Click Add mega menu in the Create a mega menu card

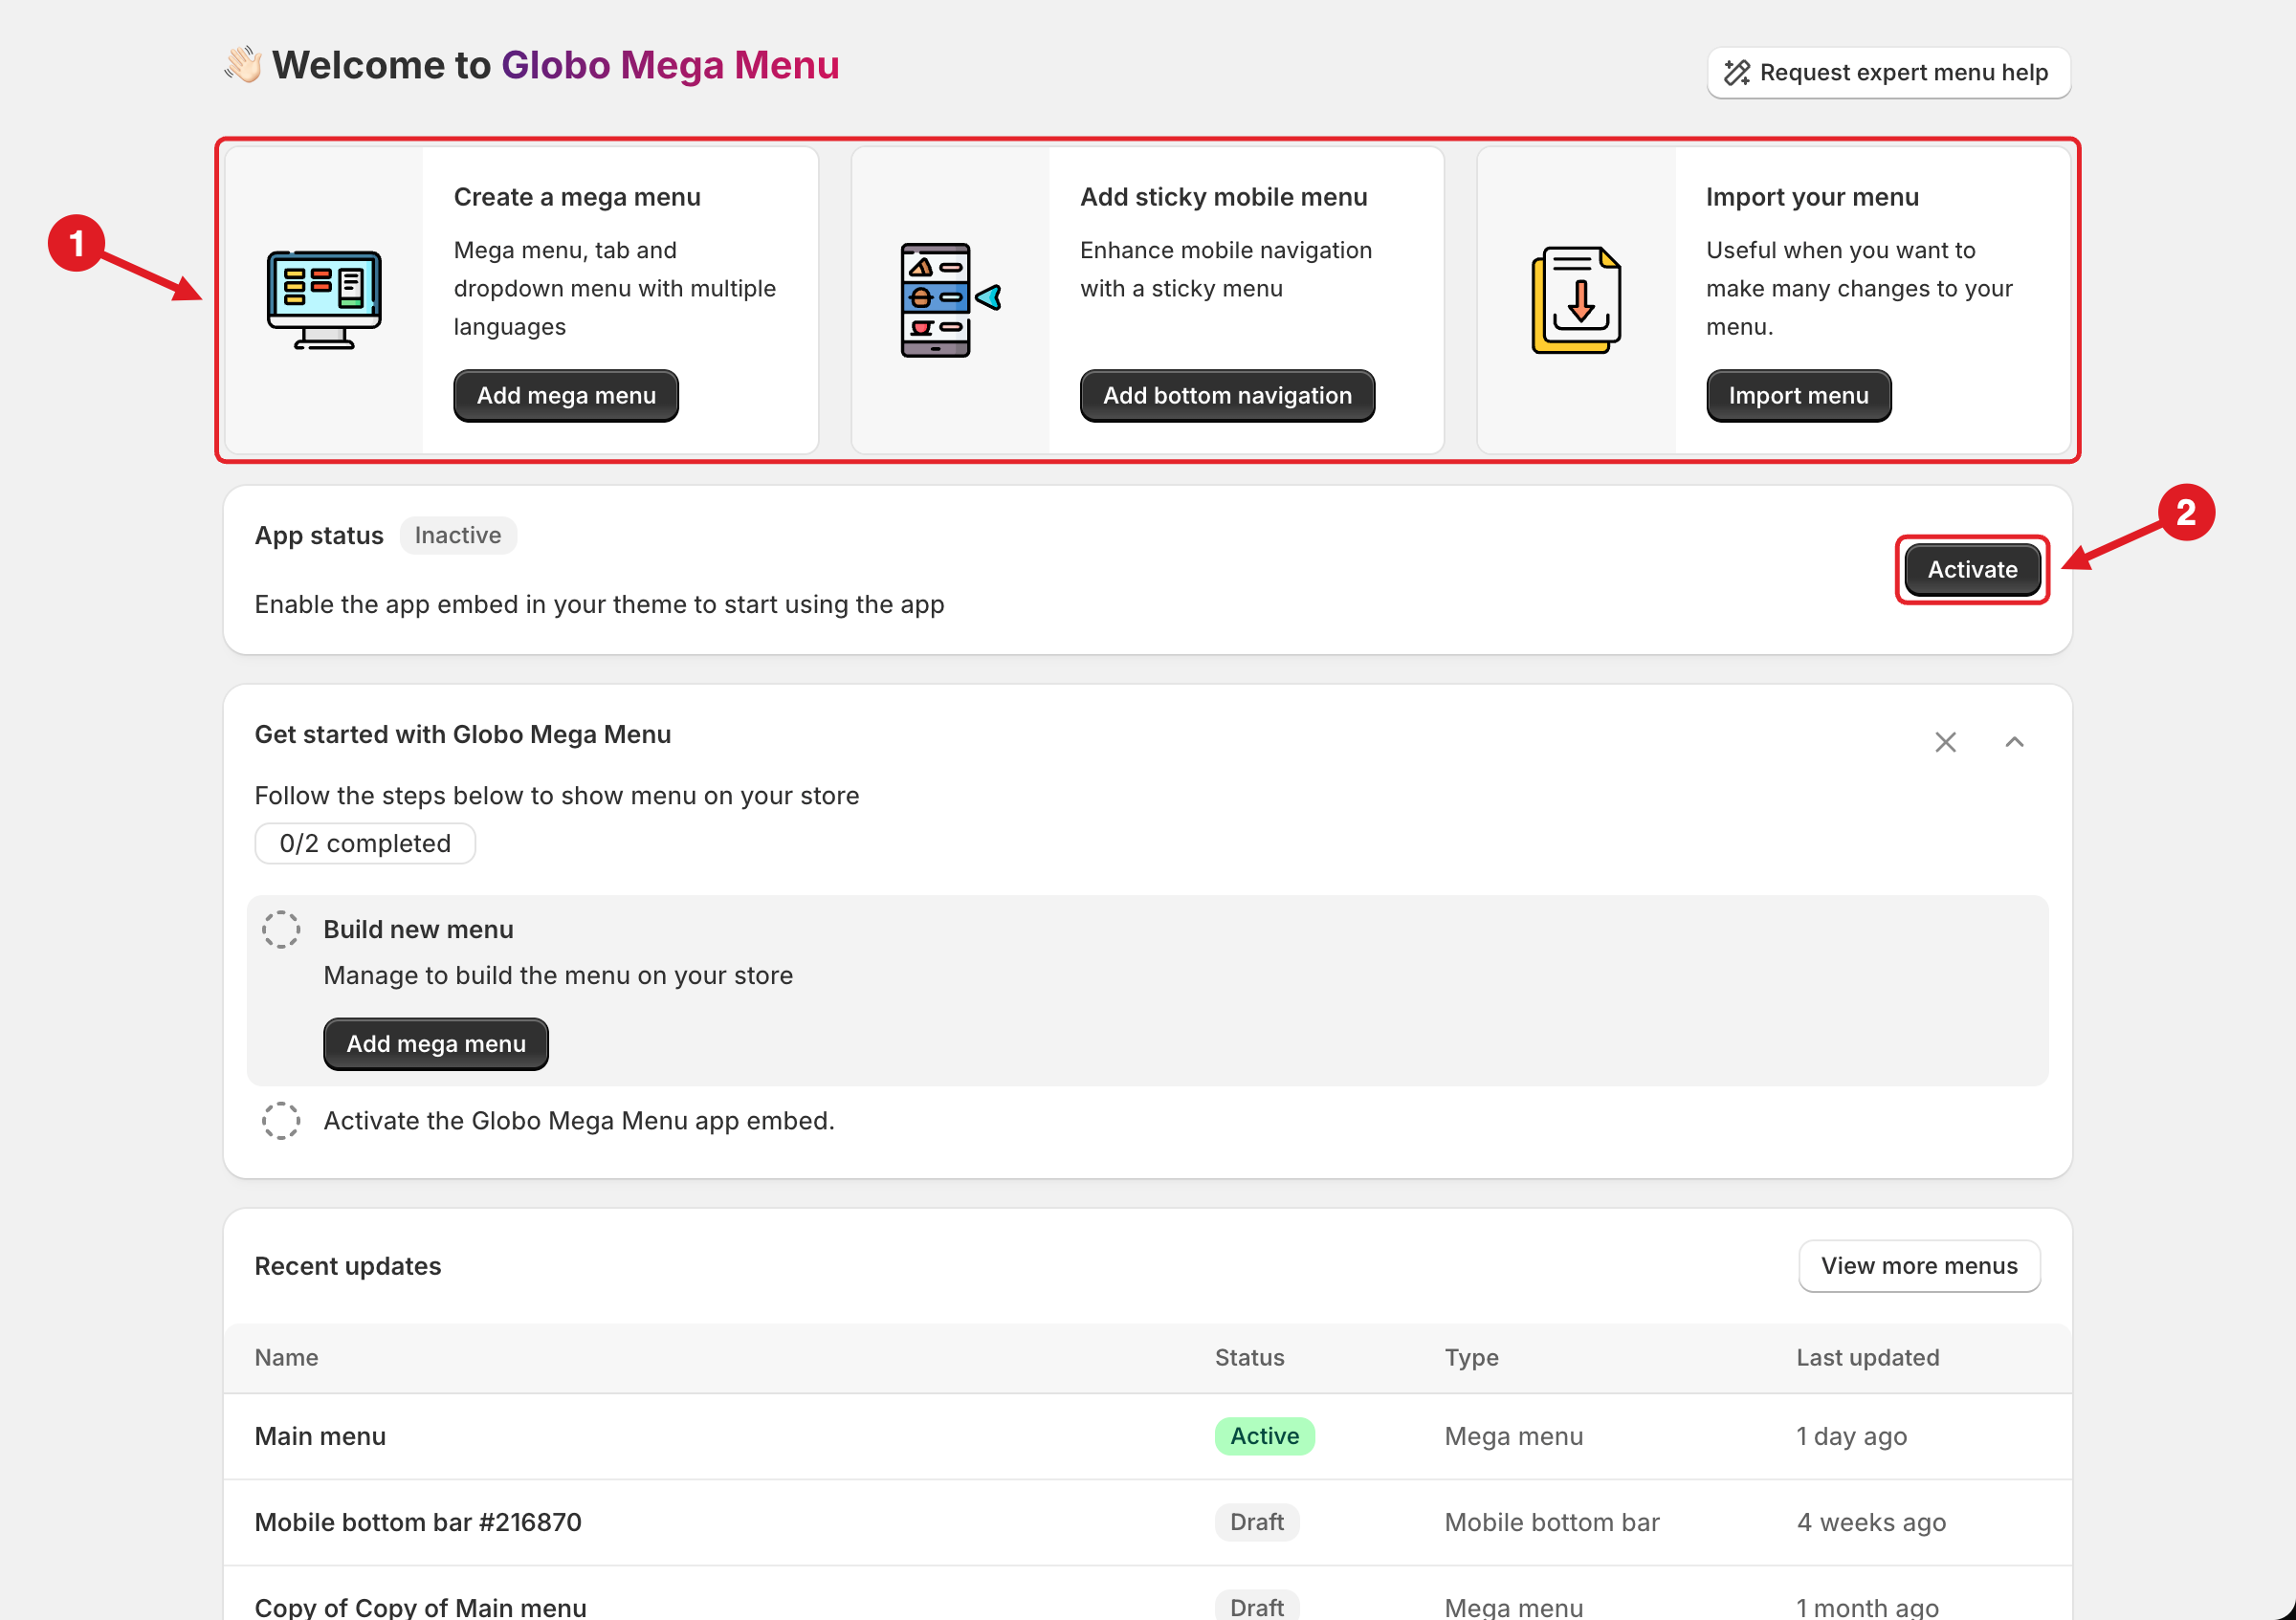click(x=566, y=396)
